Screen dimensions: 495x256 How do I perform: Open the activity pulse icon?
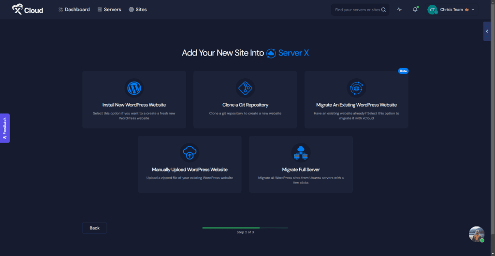point(399,10)
